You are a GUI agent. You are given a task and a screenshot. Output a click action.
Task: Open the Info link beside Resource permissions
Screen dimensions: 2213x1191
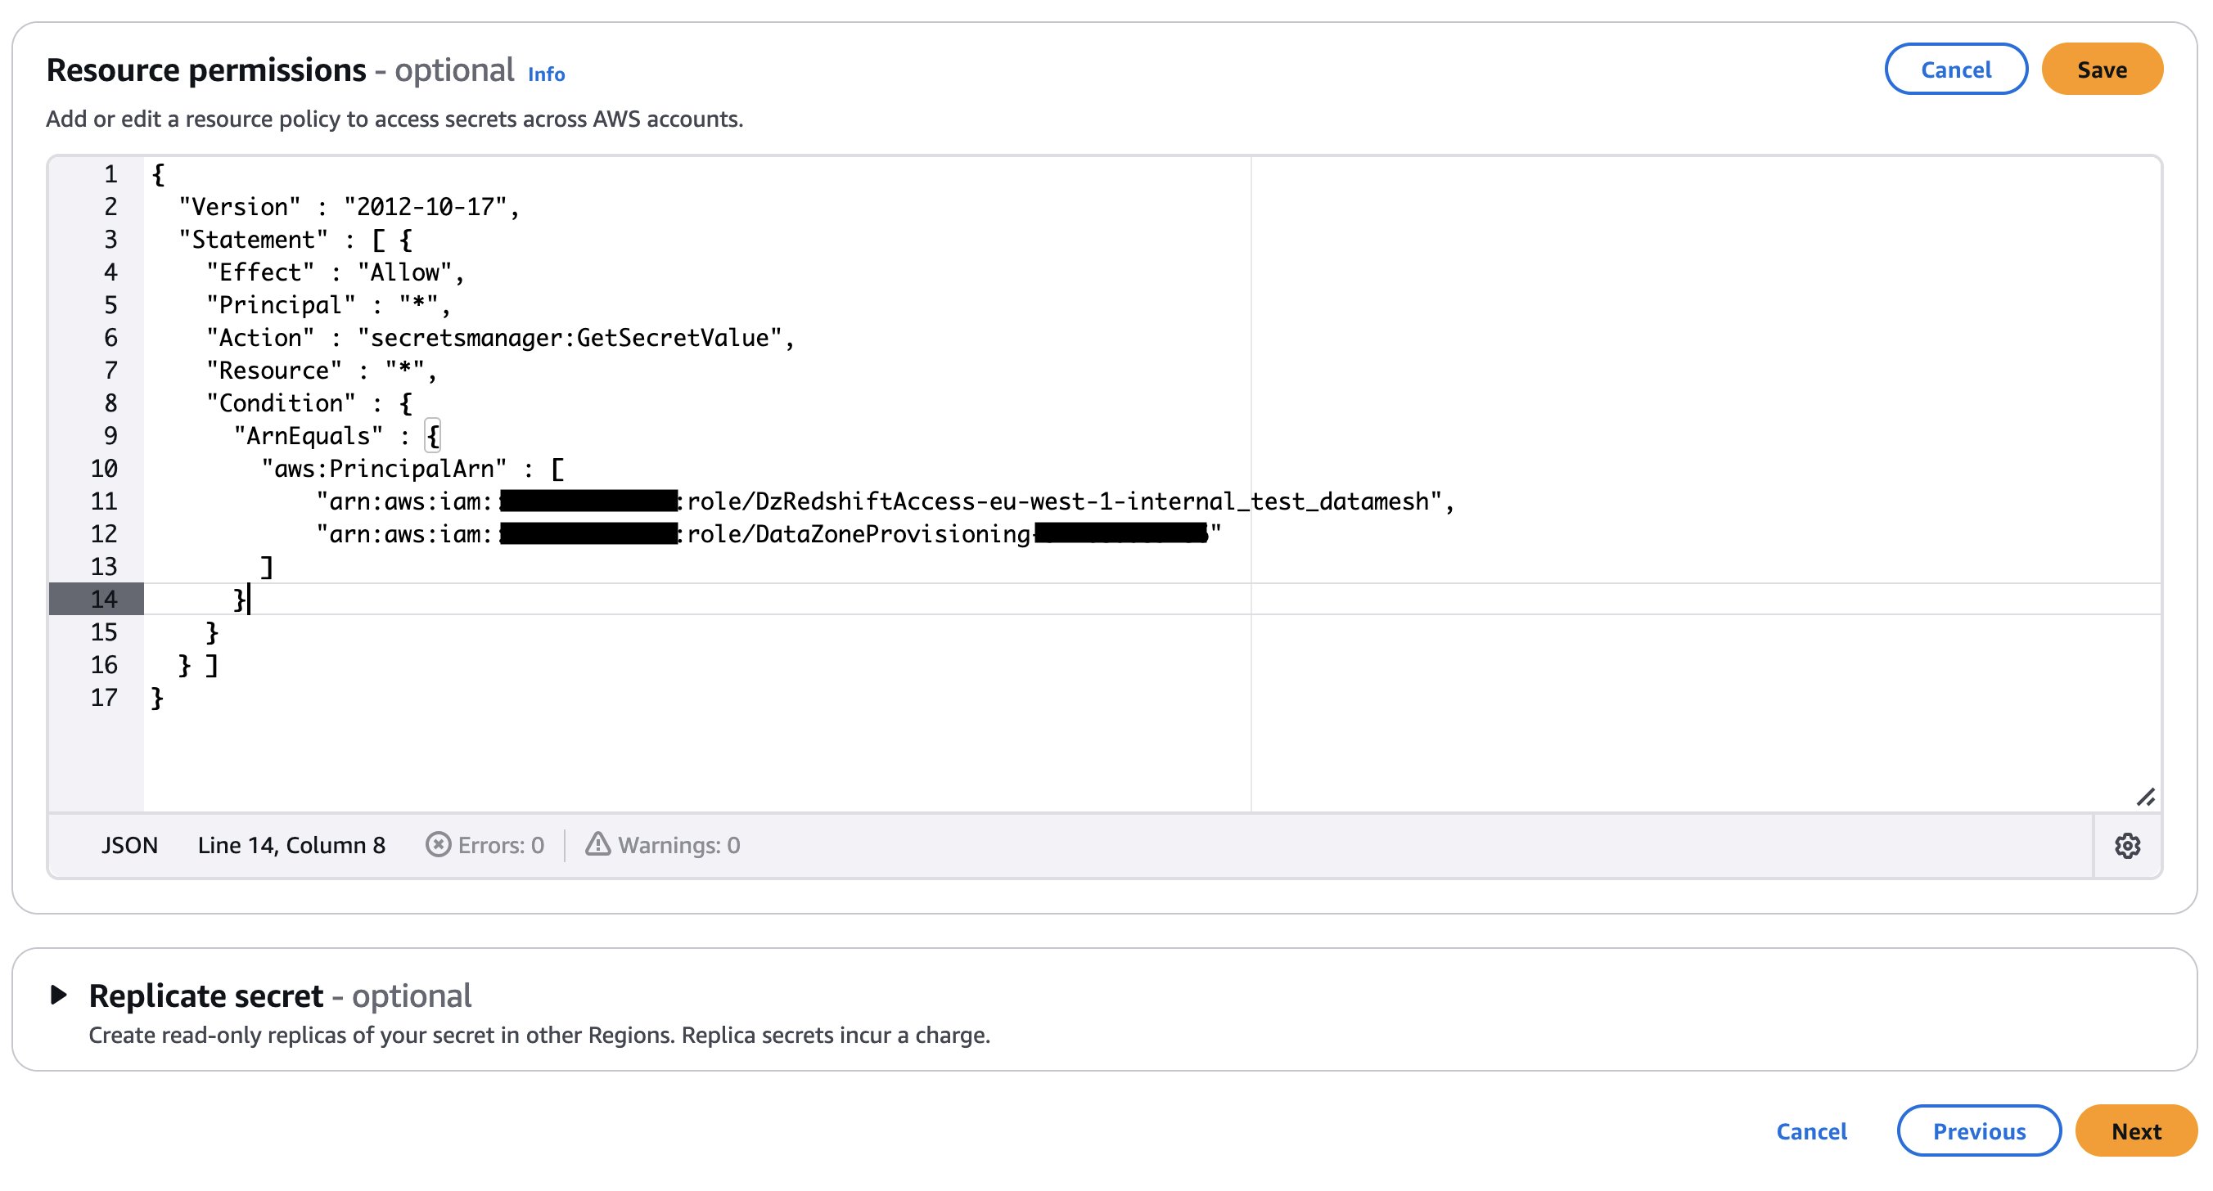point(546,74)
